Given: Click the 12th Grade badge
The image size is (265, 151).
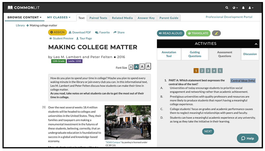Looking at the screenshot, I should [x=59, y=61].
